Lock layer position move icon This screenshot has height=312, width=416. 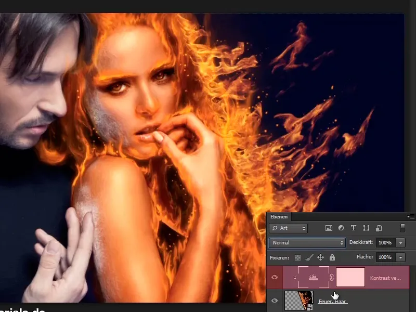pos(320,257)
